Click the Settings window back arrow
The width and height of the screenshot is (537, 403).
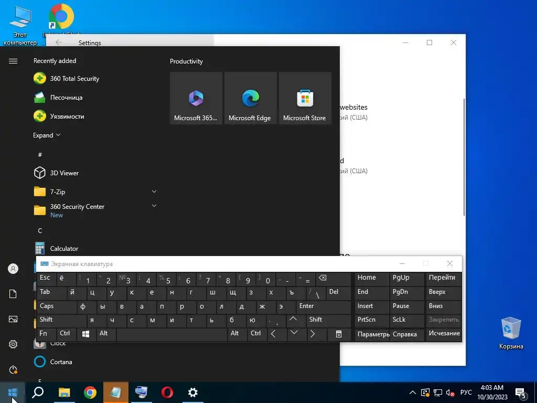59,43
